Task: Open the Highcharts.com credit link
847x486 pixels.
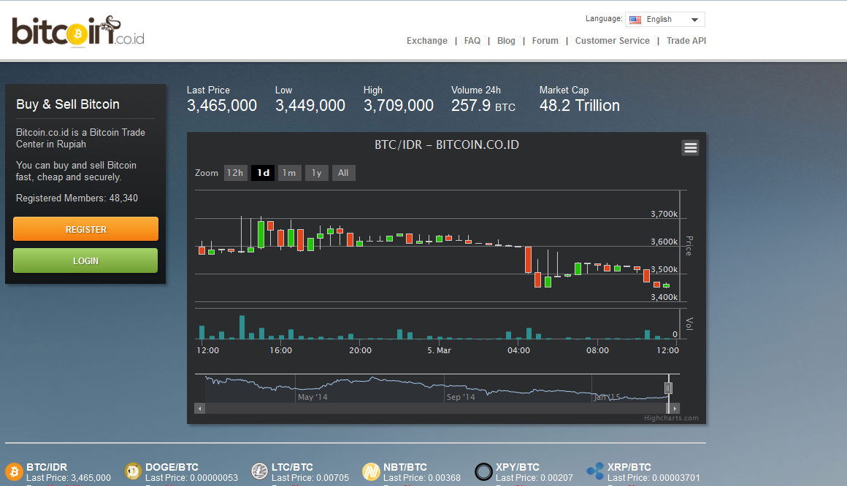Action: pyautogui.click(x=671, y=418)
